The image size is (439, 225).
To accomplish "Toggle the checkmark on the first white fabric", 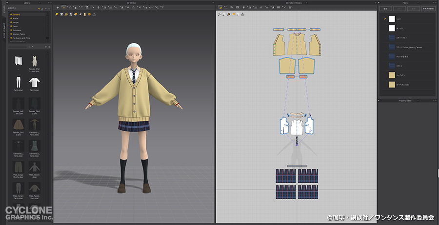I will pyautogui.click(x=385, y=18).
